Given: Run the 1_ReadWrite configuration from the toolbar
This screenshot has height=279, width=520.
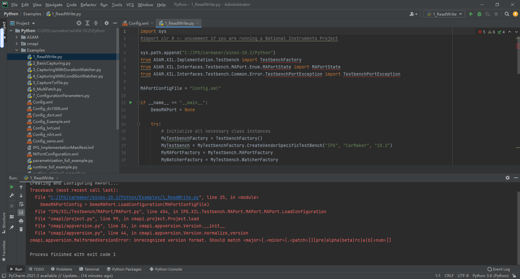Looking at the screenshot, I should [x=471, y=14].
